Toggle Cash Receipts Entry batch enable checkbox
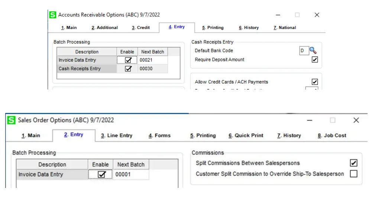Screen dimensions: 372x198 pos(128,68)
